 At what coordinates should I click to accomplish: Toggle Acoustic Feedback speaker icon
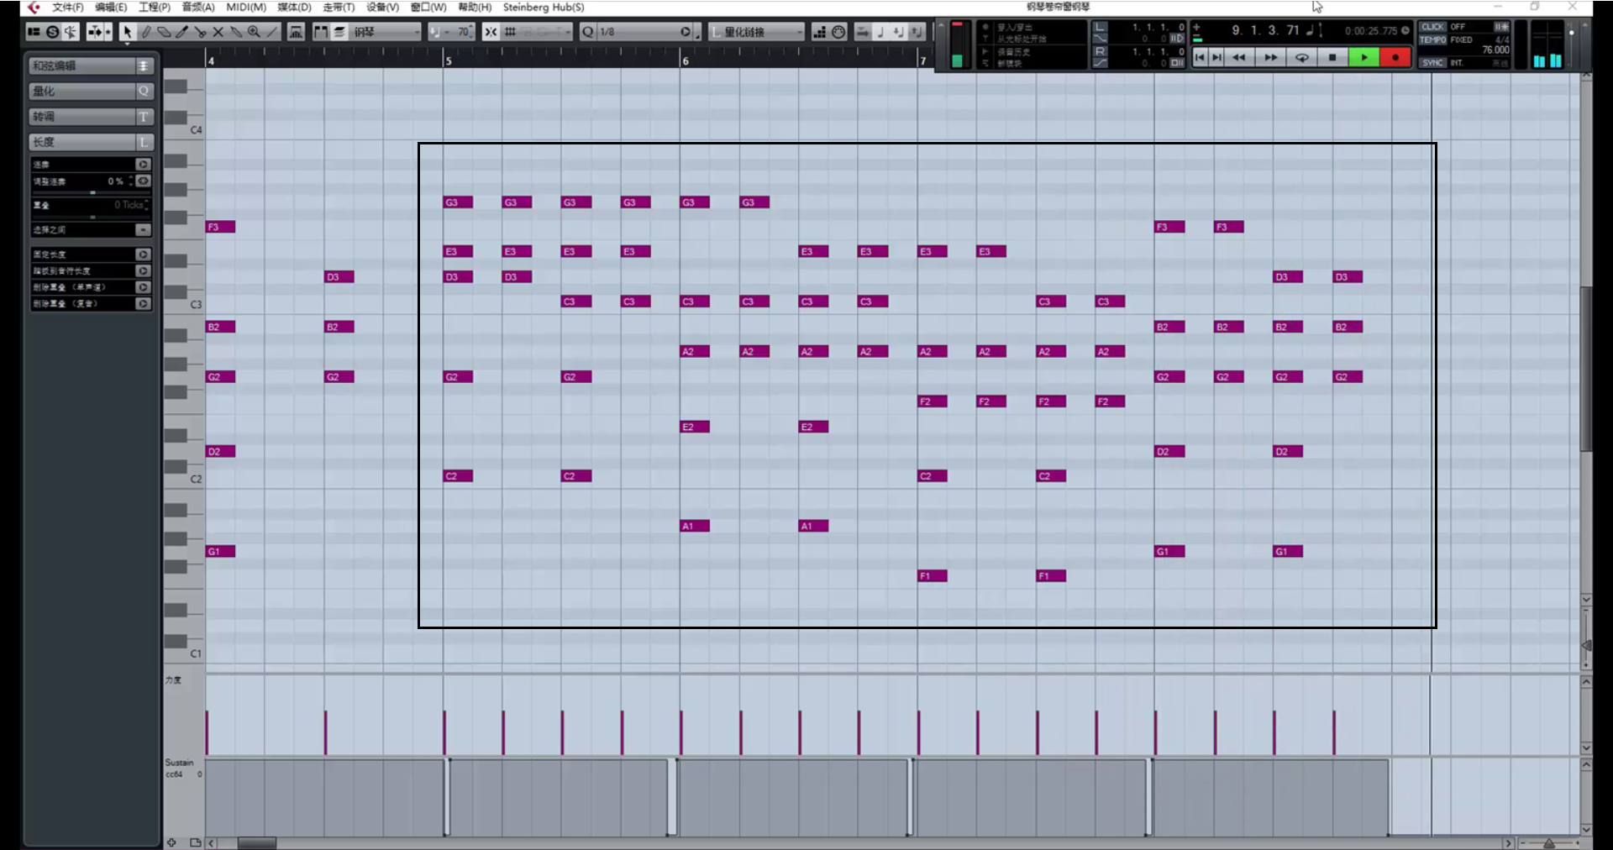[x=71, y=32]
